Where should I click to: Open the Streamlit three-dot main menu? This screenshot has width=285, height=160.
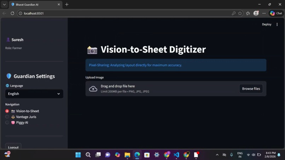277,24
